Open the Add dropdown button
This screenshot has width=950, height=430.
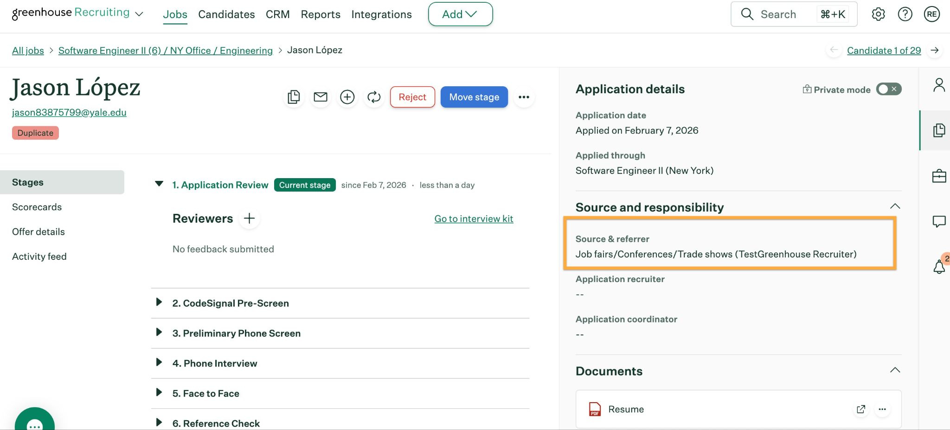pos(460,14)
